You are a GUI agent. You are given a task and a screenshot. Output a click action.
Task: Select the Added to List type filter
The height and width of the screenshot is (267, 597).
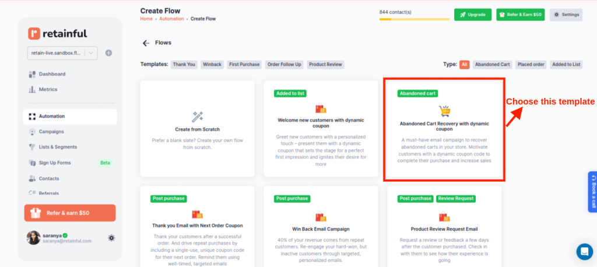pyautogui.click(x=566, y=65)
